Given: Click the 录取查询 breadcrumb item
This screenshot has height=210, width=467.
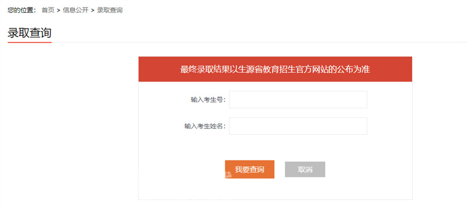Looking at the screenshot, I should tap(110, 10).
